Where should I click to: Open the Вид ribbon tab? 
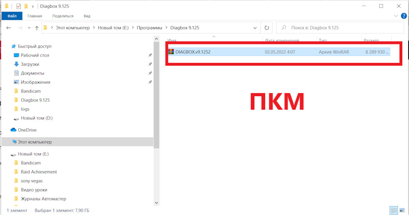tap(87, 16)
